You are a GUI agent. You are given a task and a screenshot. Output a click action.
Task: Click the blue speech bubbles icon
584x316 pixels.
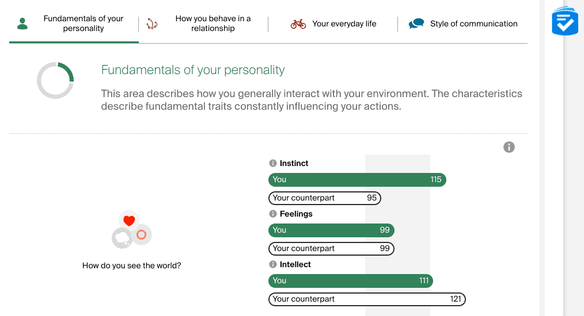[x=416, y=24]
